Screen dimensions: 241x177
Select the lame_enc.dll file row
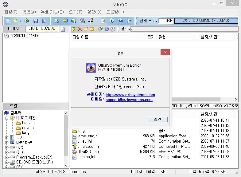[154, 136]
